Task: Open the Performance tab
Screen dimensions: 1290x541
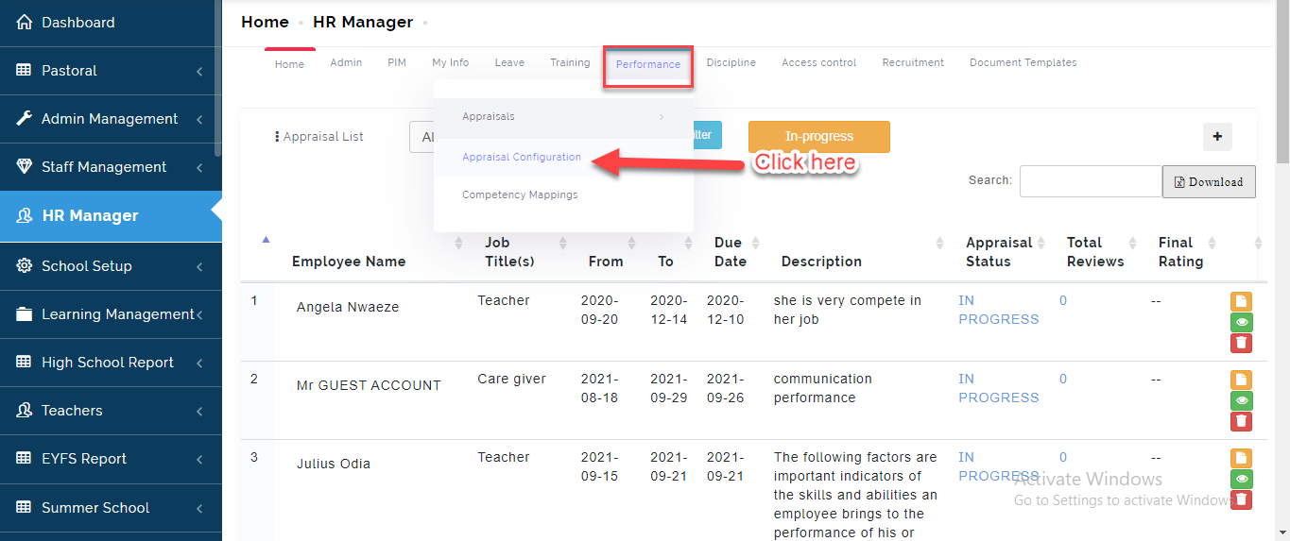Action: tap(648, 64)
